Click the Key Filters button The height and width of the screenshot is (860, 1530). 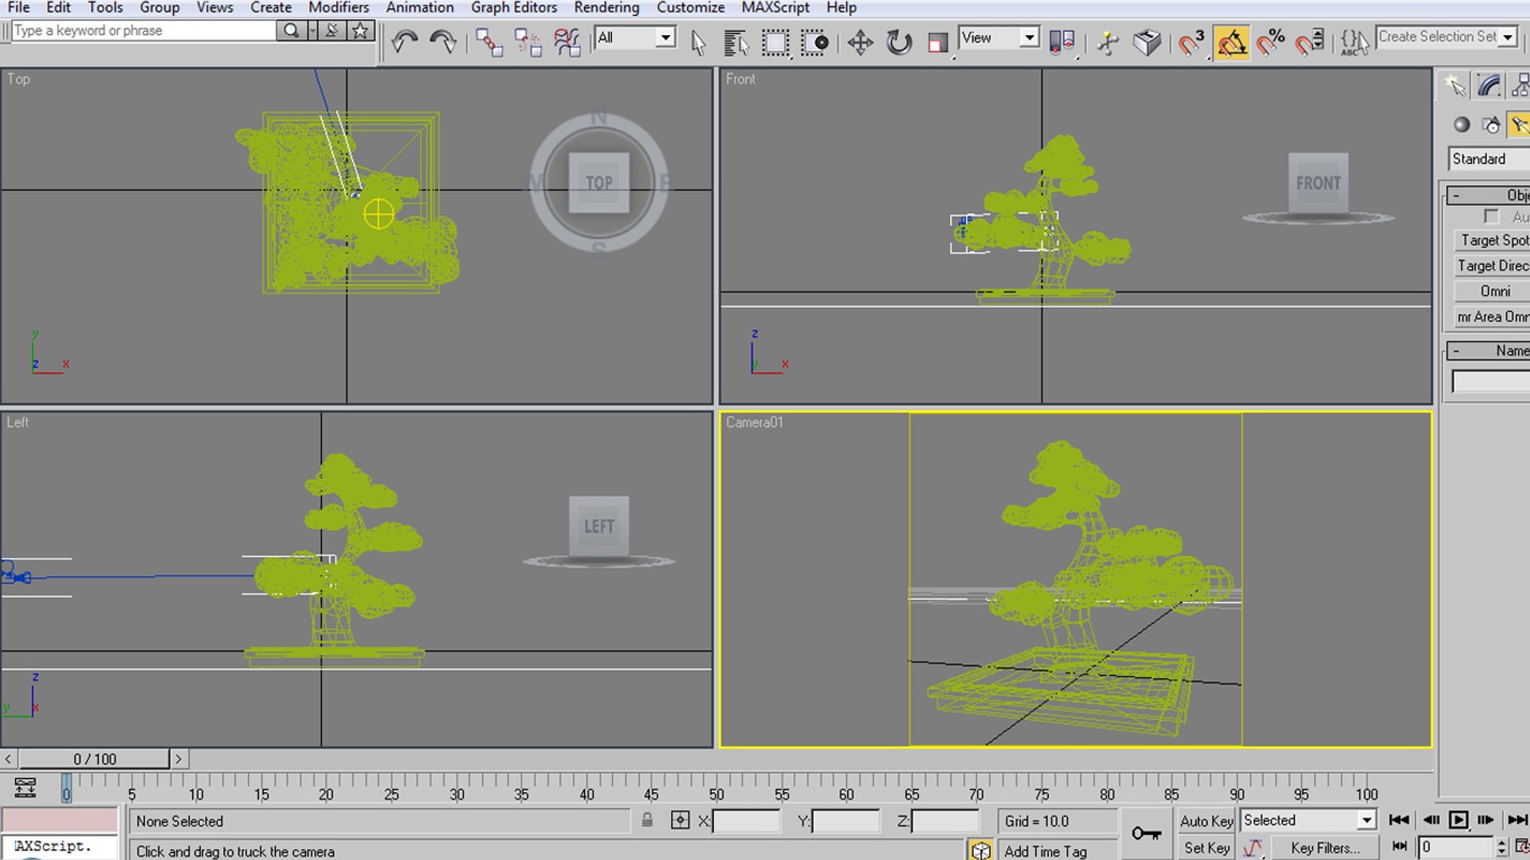click(x=1325, y=848)
